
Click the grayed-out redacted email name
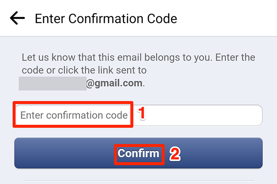tap(52, 83)
